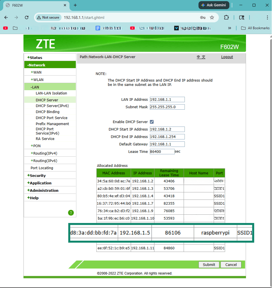Screen dimensions: 272x288
Task: Reload the router page
Action: [27, 17]
